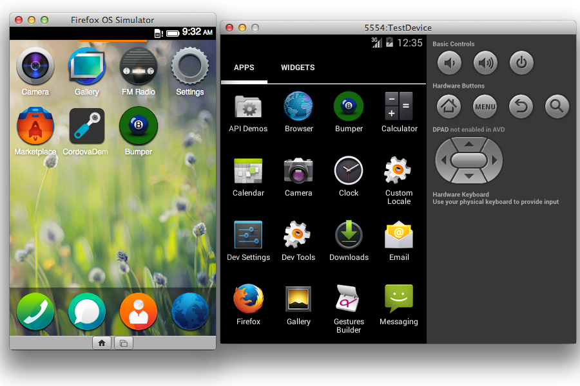Click DPAD up arrow
580x386 pixels.
(469, 144)
